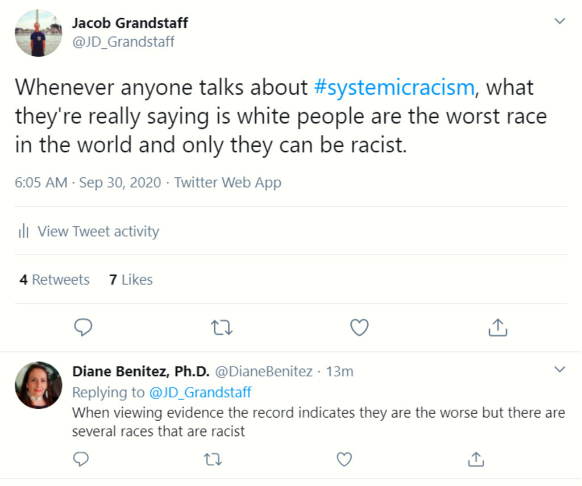The width and height of the screenshot is (582, 486).
Task: Open @JD_Grandstaff mention in the reply
Action: point(200,392)
